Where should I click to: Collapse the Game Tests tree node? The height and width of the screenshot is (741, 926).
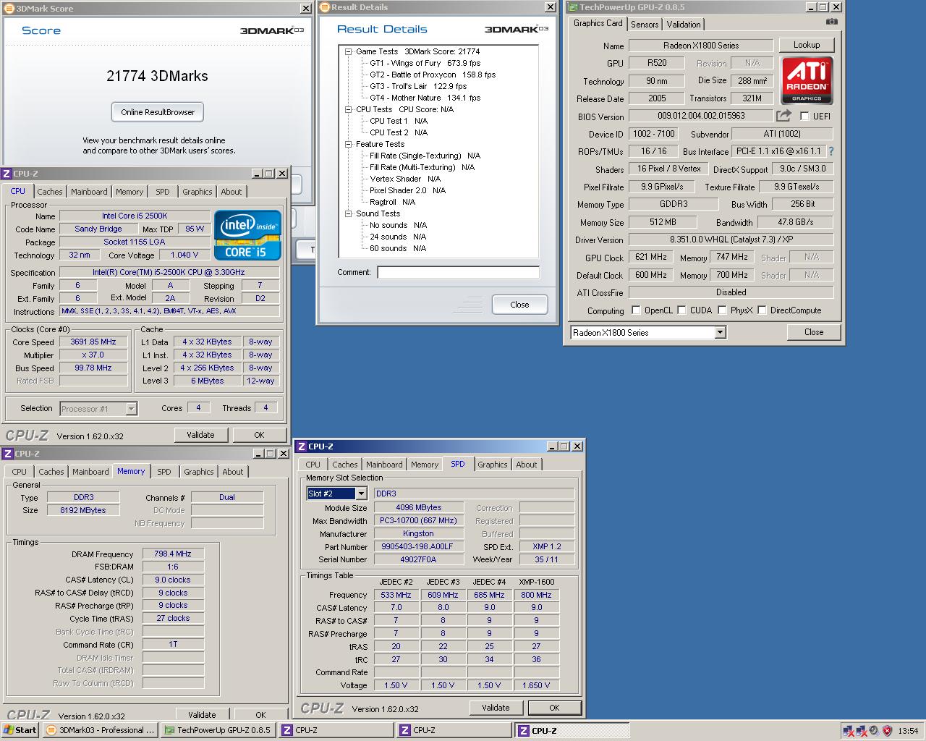348,51
